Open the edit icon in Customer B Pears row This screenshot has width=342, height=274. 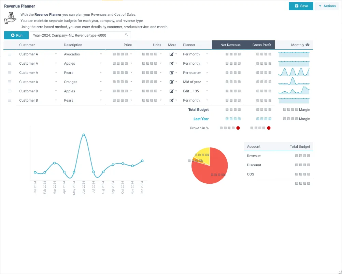point(171,100)
